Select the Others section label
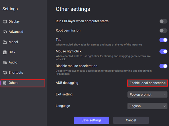This screenshot has width=169, height=126. click(13, 83)
